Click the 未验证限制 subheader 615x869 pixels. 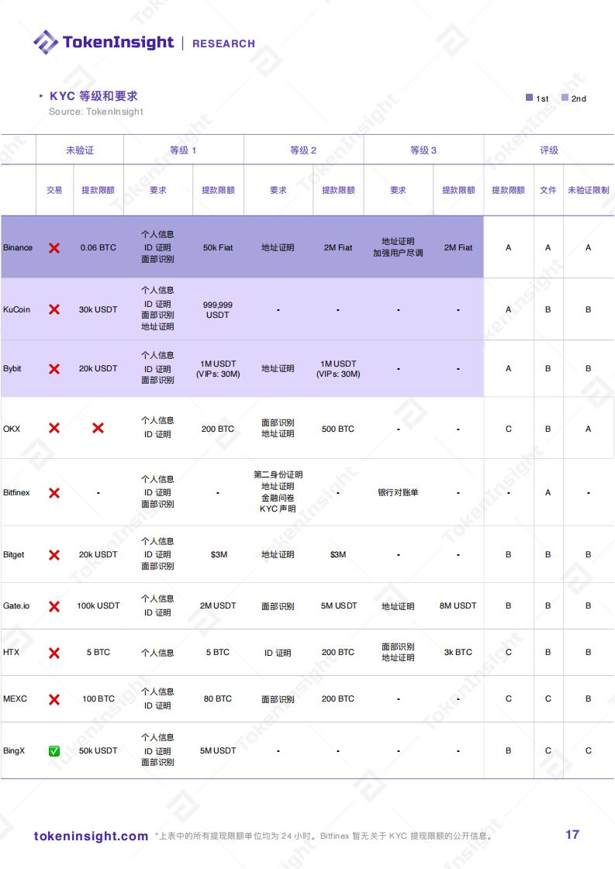pyautogui.click(x=588, y=190)
